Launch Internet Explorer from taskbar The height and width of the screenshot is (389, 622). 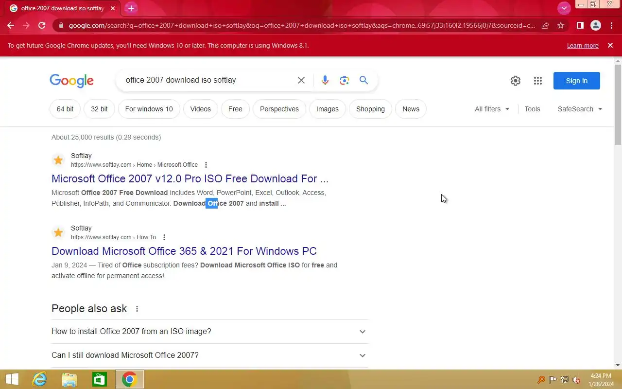(x=39, y=379)
